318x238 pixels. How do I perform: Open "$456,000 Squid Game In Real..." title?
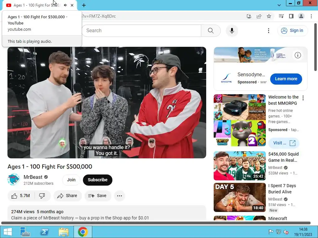283,157
